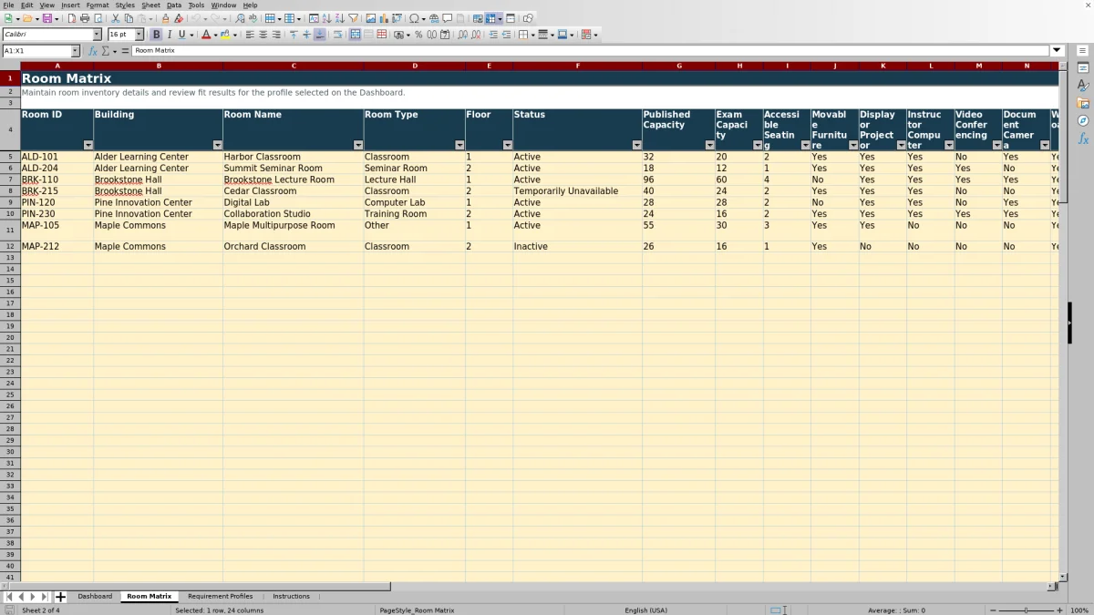
Task: Open the Font Name Calibri dropdown
Action: [97, 35]
